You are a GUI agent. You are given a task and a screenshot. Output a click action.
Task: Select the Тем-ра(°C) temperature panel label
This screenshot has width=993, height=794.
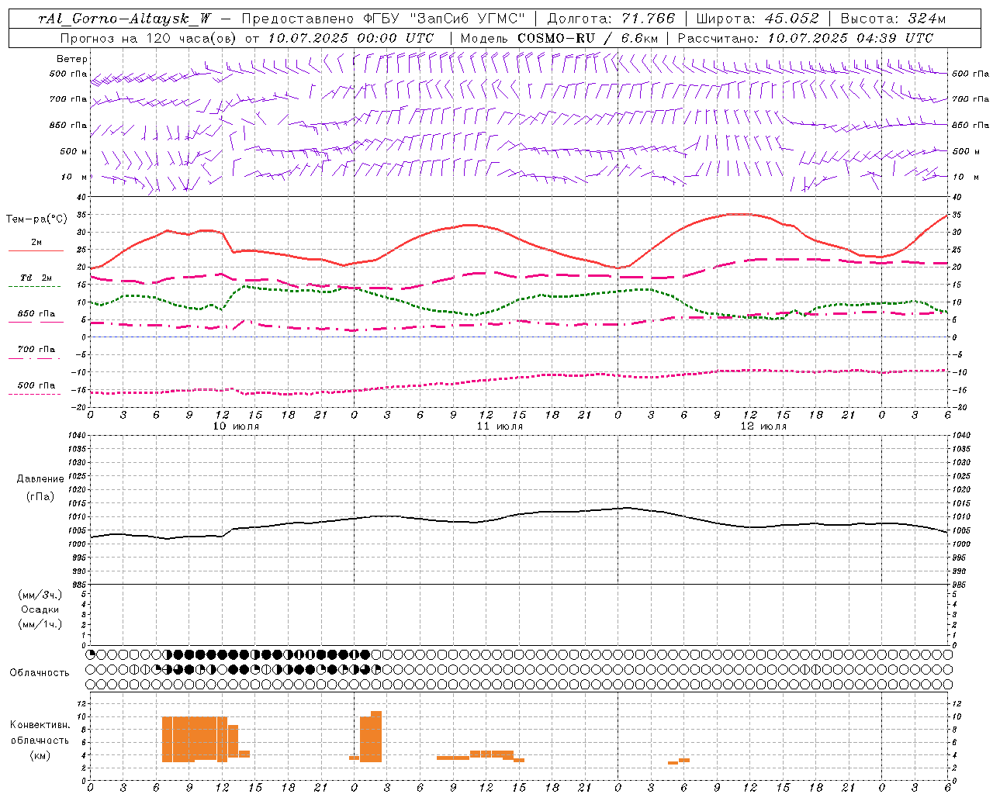tap(36, 219)
